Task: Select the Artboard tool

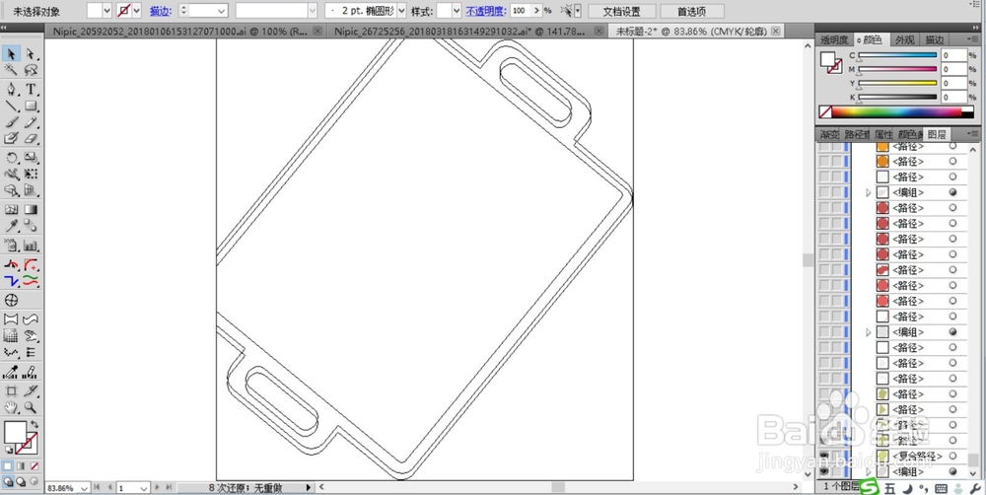Action: click(x=11, y=390)
